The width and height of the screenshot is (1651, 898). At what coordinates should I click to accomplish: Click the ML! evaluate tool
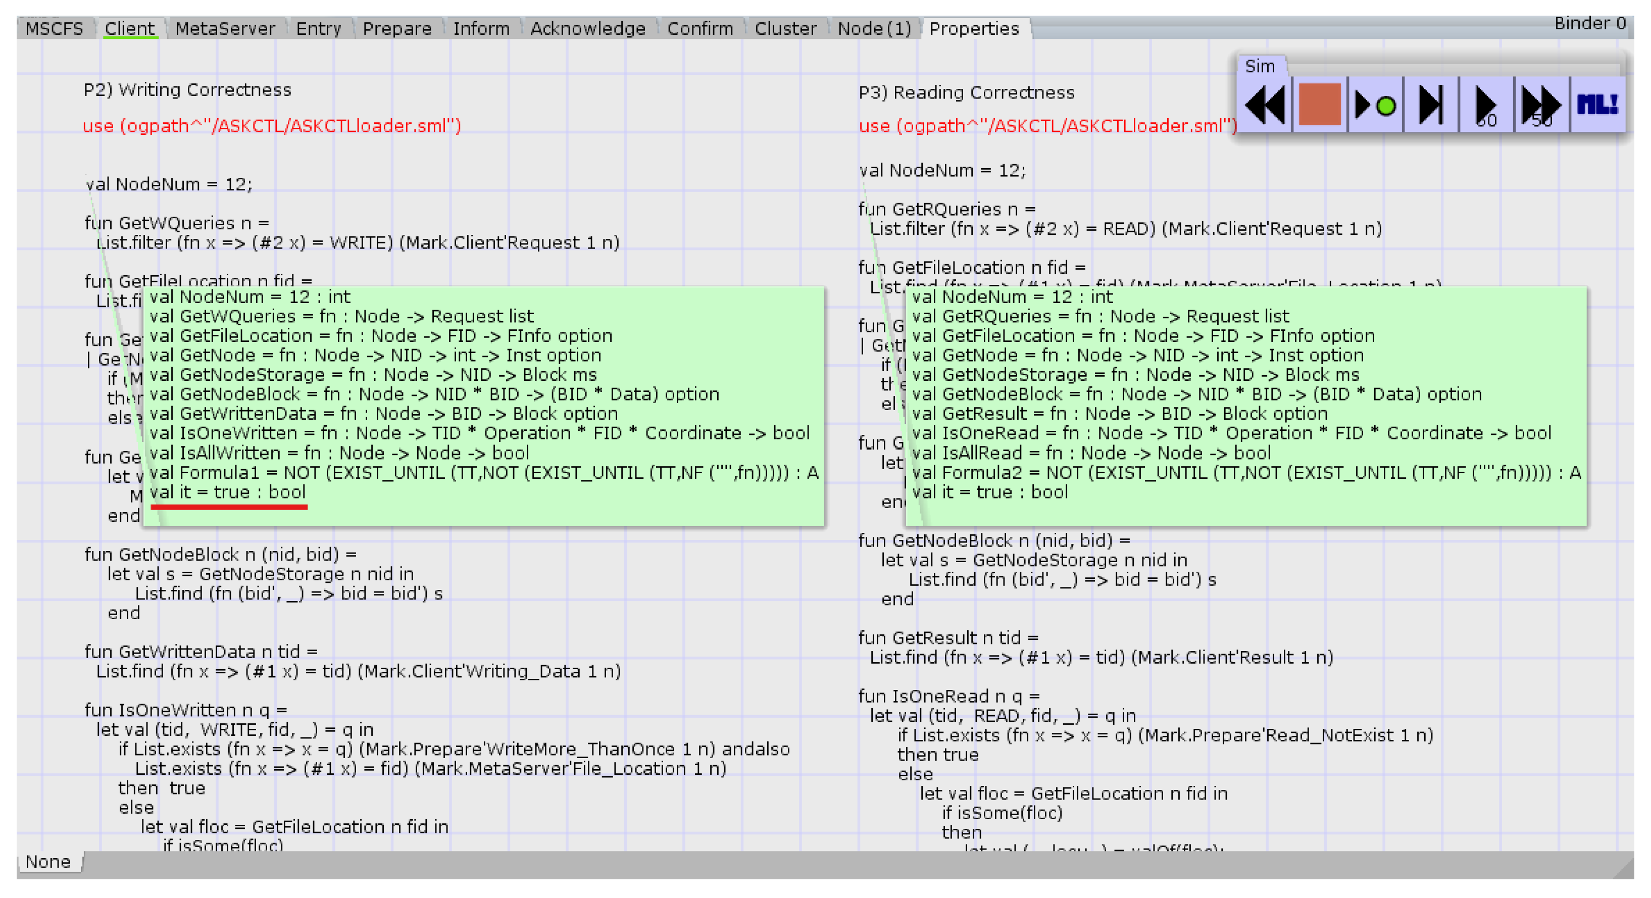click(1597, 105)
